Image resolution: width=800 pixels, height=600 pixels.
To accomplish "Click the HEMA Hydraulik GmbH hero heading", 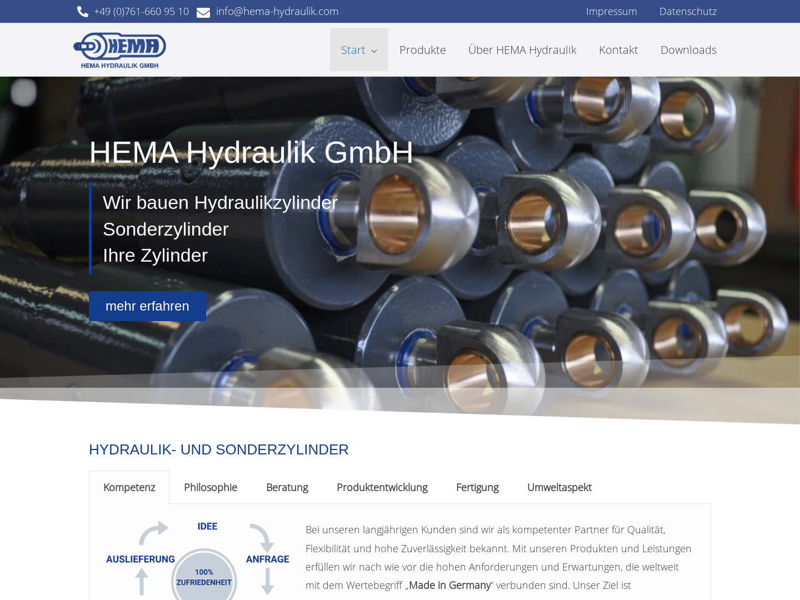I will [251, 152].
